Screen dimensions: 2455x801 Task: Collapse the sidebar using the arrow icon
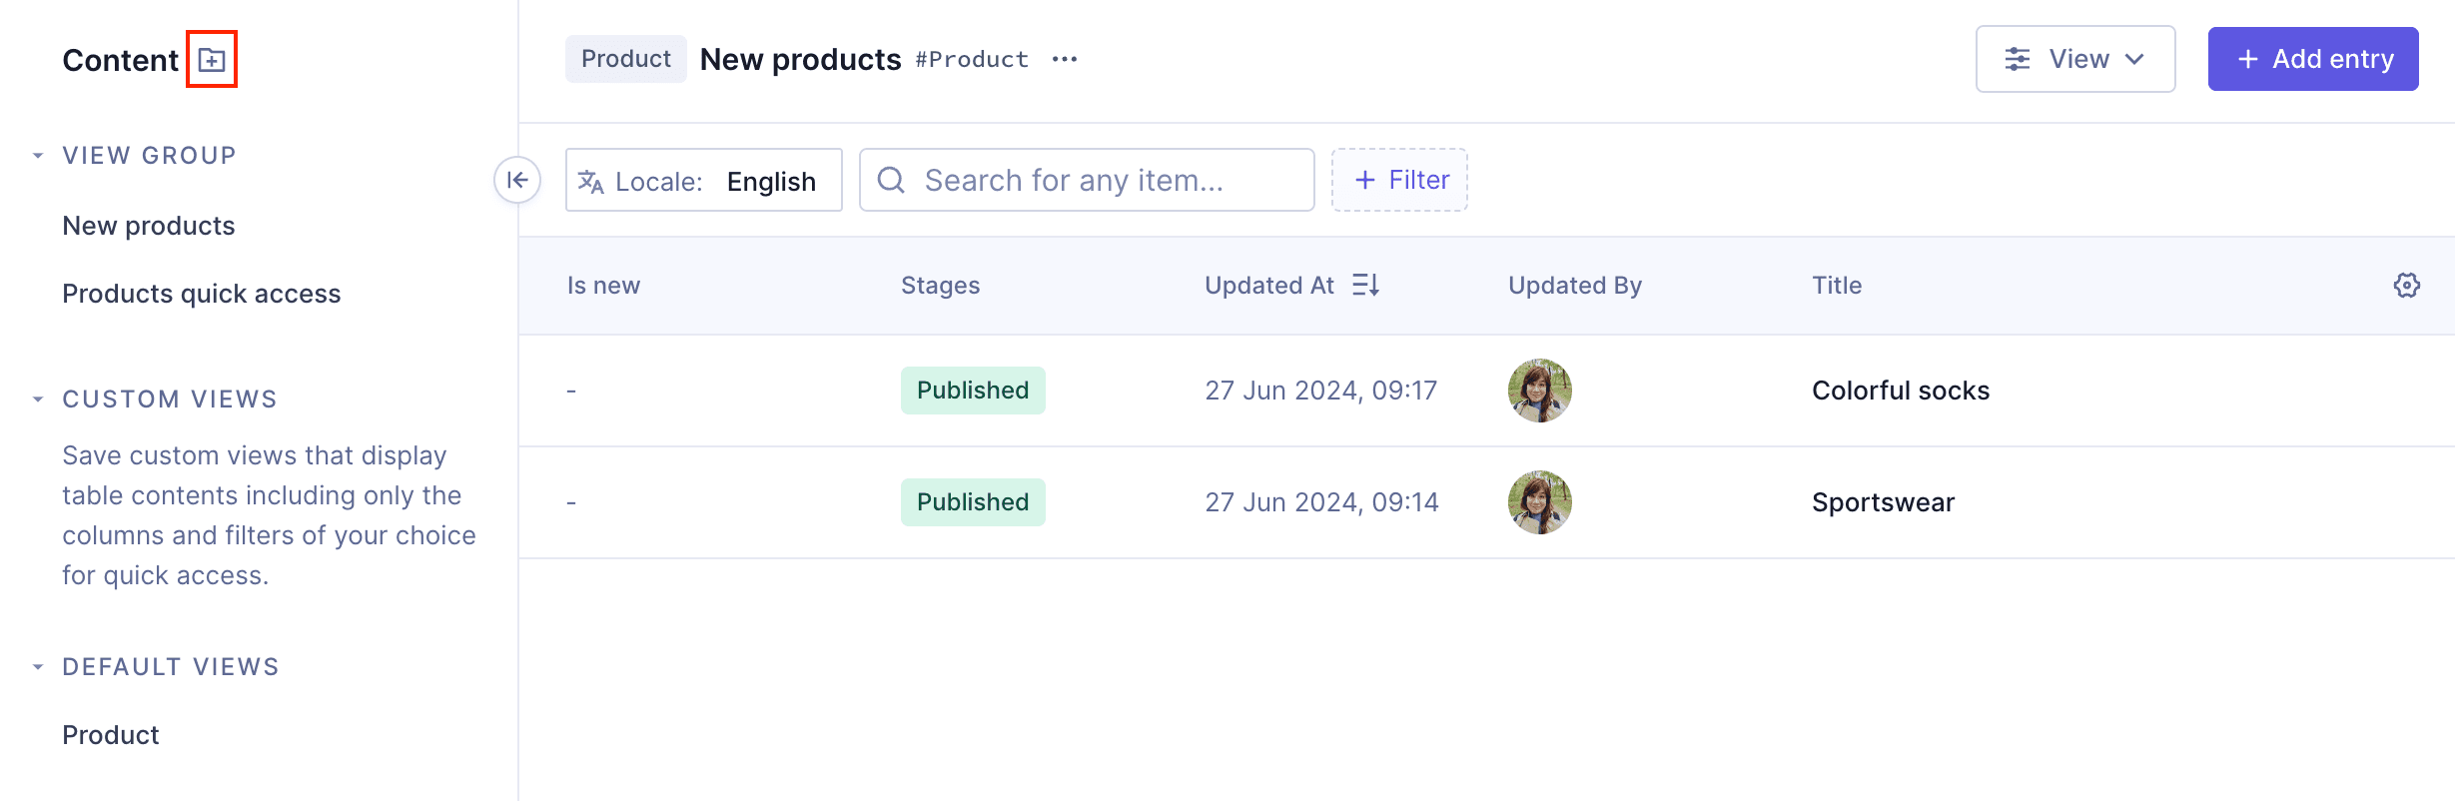point(517,180)
